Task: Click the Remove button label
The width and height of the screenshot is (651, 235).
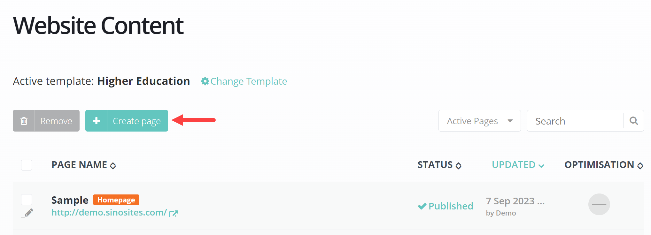Action: pyautogui.click(x=56, y=121)
